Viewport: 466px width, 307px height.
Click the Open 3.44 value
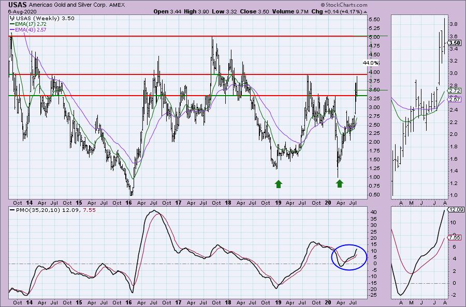click(x=167, y=11)
